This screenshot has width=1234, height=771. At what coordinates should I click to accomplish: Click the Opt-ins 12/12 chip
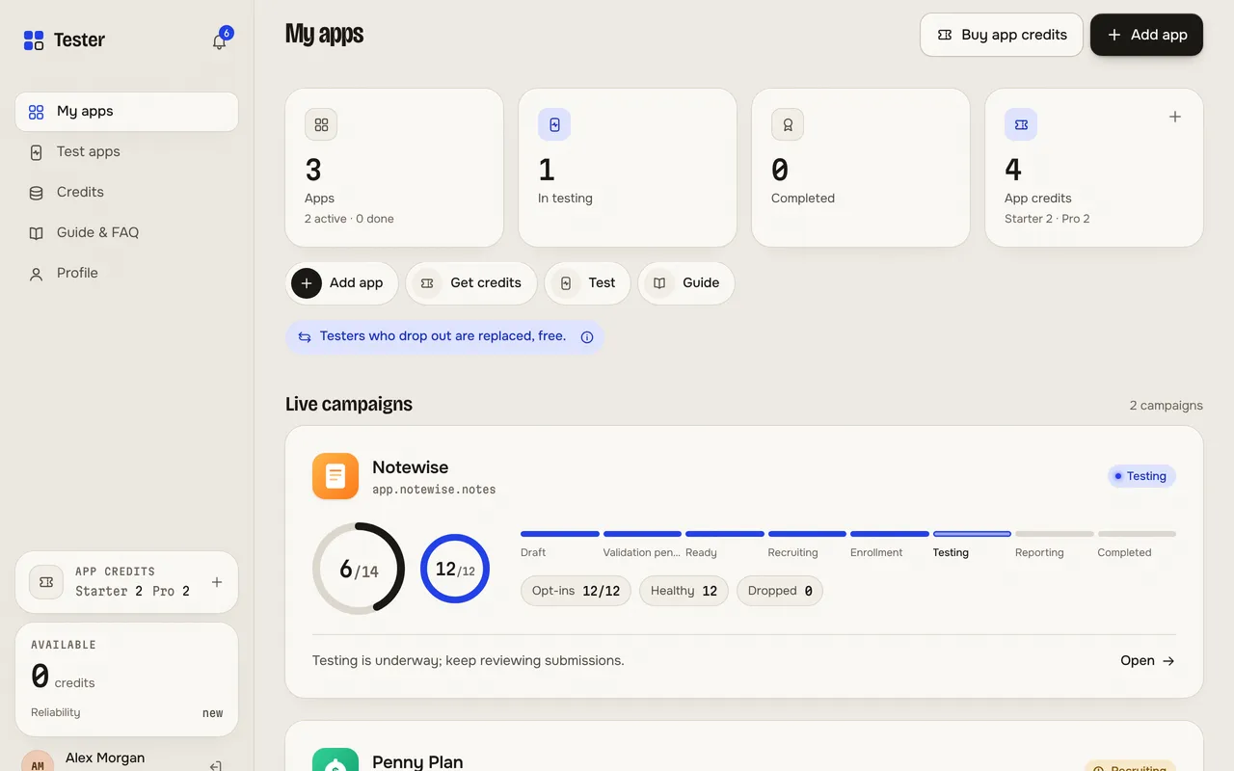[576, 591]
